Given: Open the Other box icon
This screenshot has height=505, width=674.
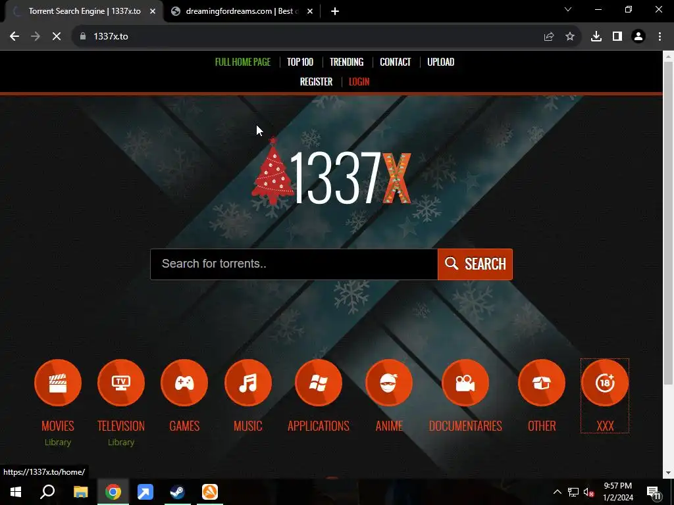Looking at the screenshot, I should click(542, 383).
